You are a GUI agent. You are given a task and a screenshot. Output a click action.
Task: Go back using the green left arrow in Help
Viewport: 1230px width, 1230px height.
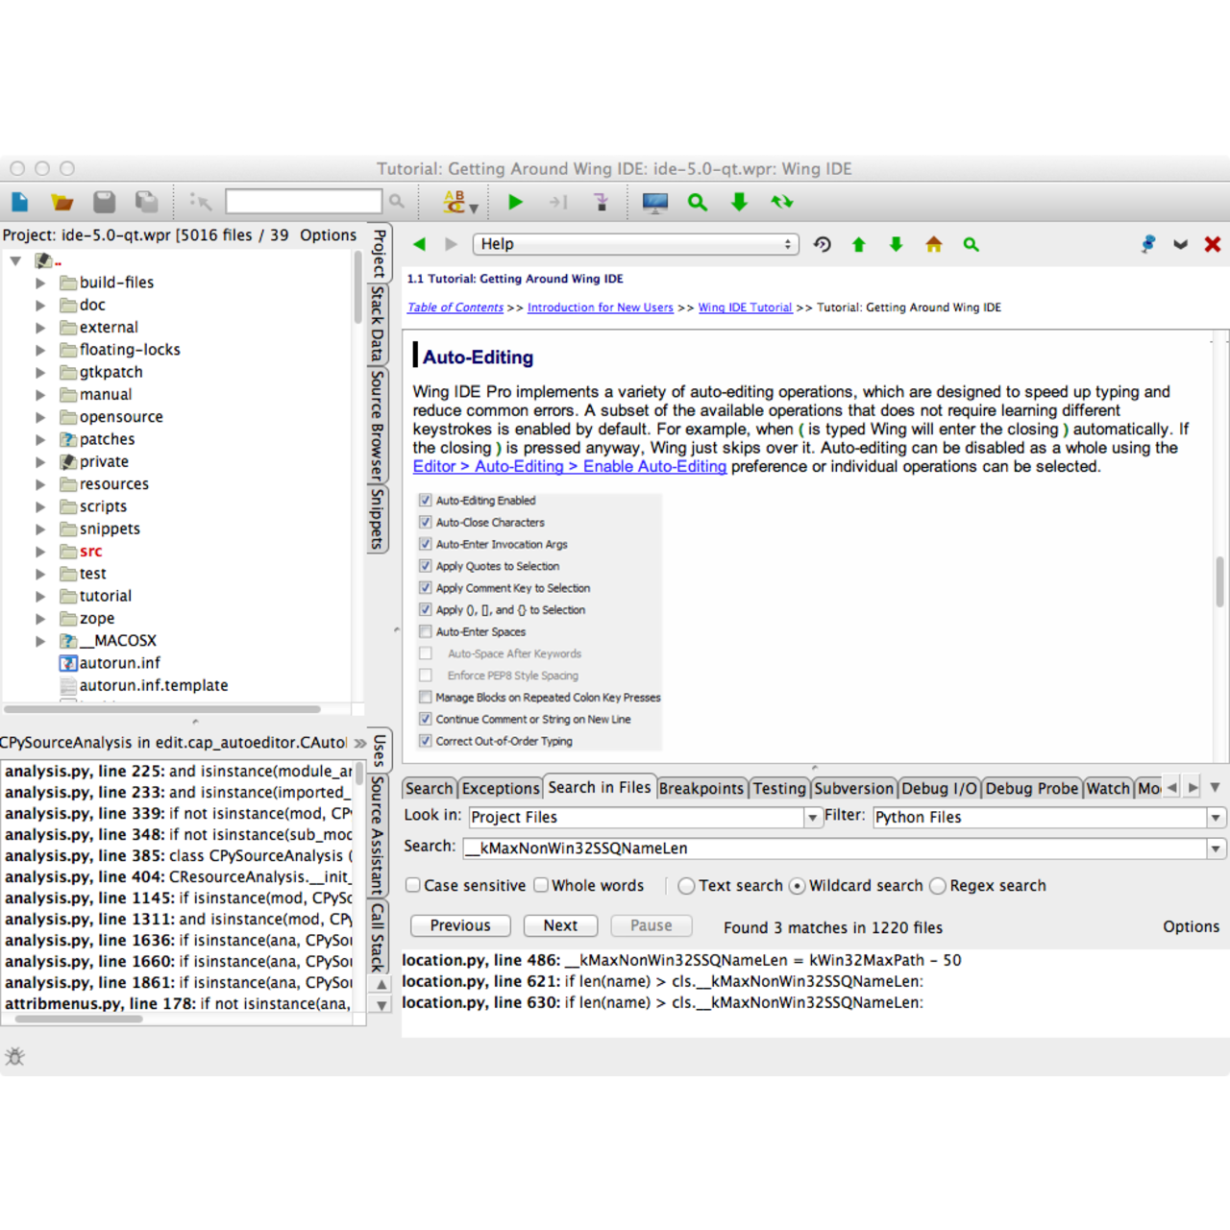click(420, 244)
